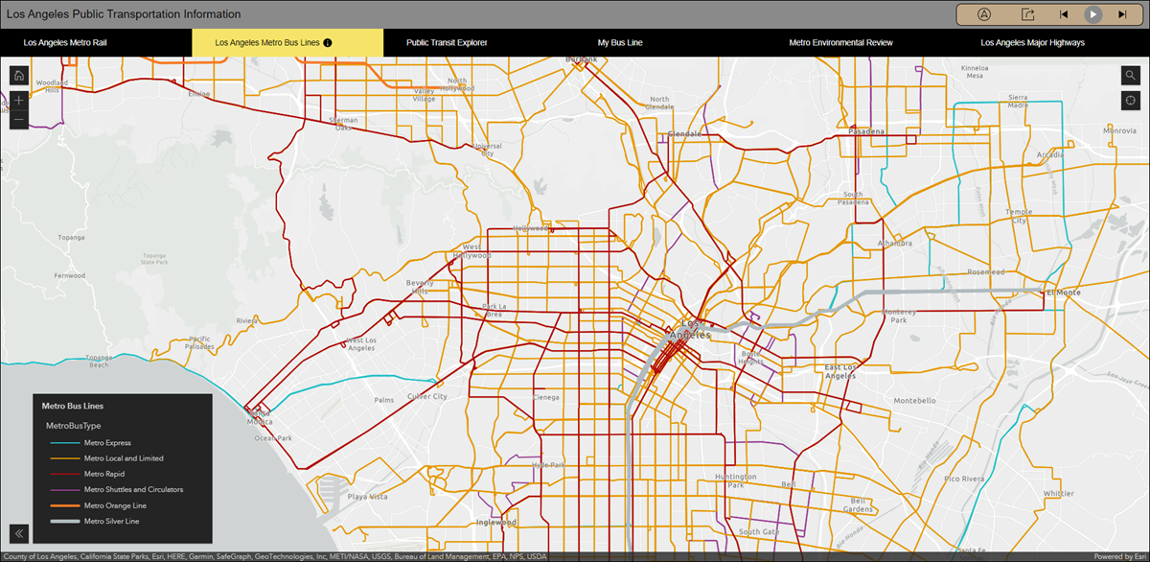Image resolution: width=1150 pixels, height=562 pixels.
Task: Zoom out on the map with minus
Action: click(x=19, y=120)
